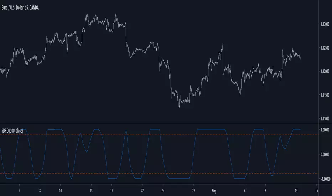
Task: Select date 29 on time axis
Action: pos(193,191)
